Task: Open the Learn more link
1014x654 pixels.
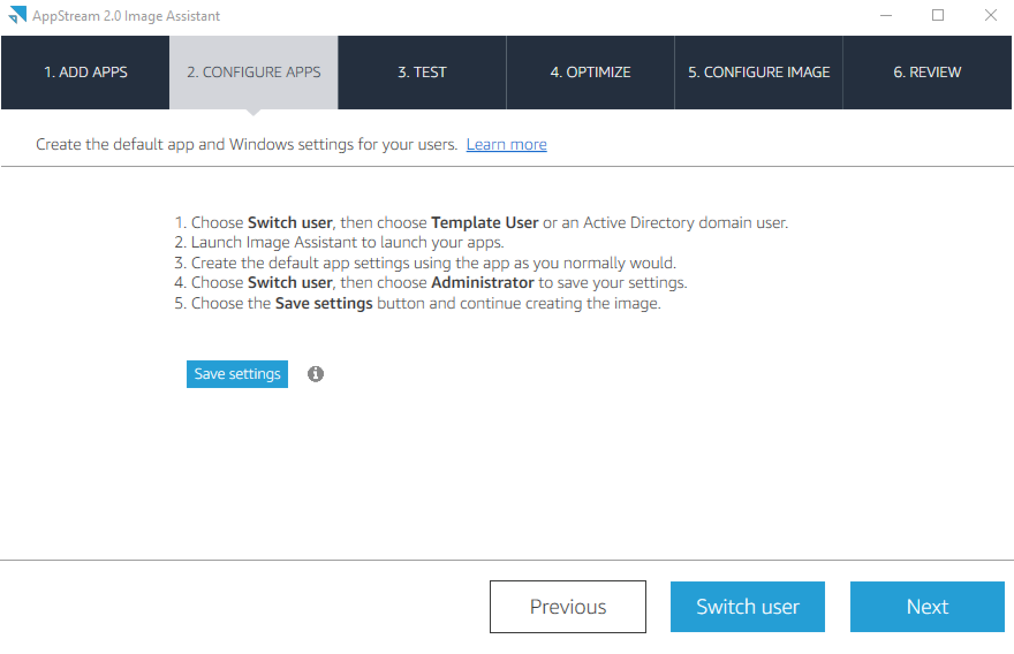Action: pyautogui.click(x=506, y=145)
